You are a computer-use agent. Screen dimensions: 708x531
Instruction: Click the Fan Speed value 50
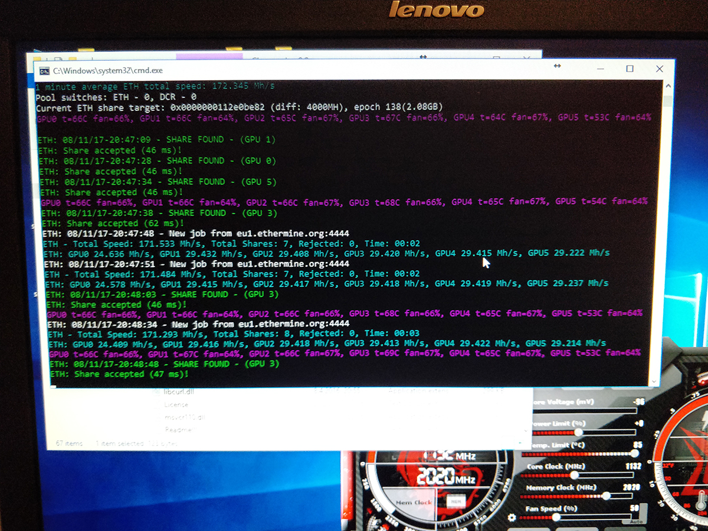[x=634, y=507]
